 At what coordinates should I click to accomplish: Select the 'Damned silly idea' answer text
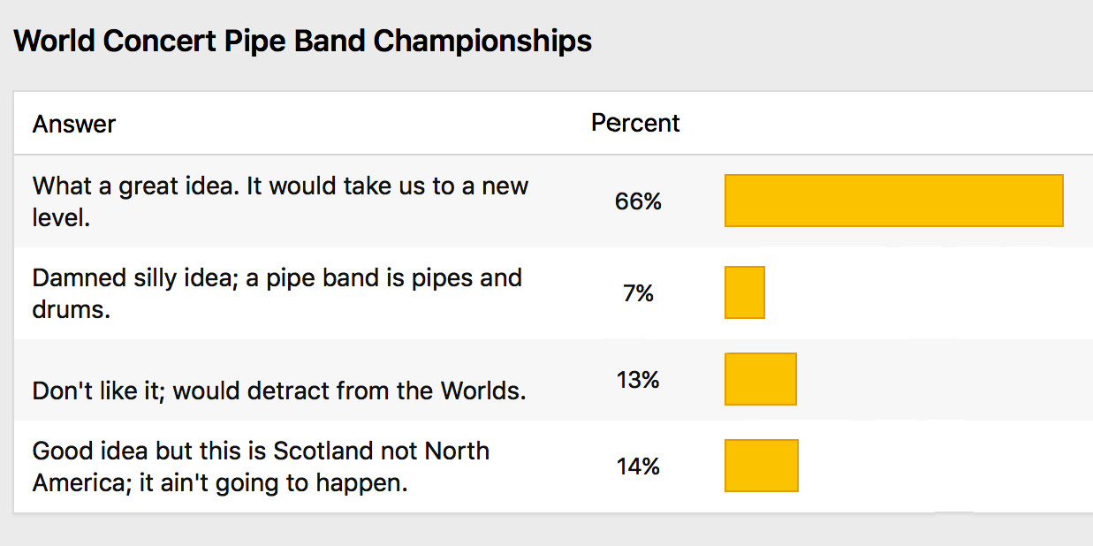(277, 293)
